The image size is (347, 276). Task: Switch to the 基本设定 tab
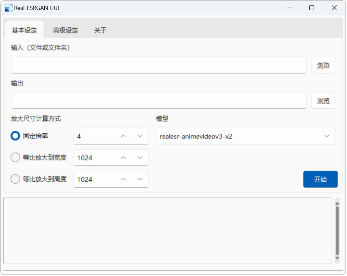pos(24,30)
